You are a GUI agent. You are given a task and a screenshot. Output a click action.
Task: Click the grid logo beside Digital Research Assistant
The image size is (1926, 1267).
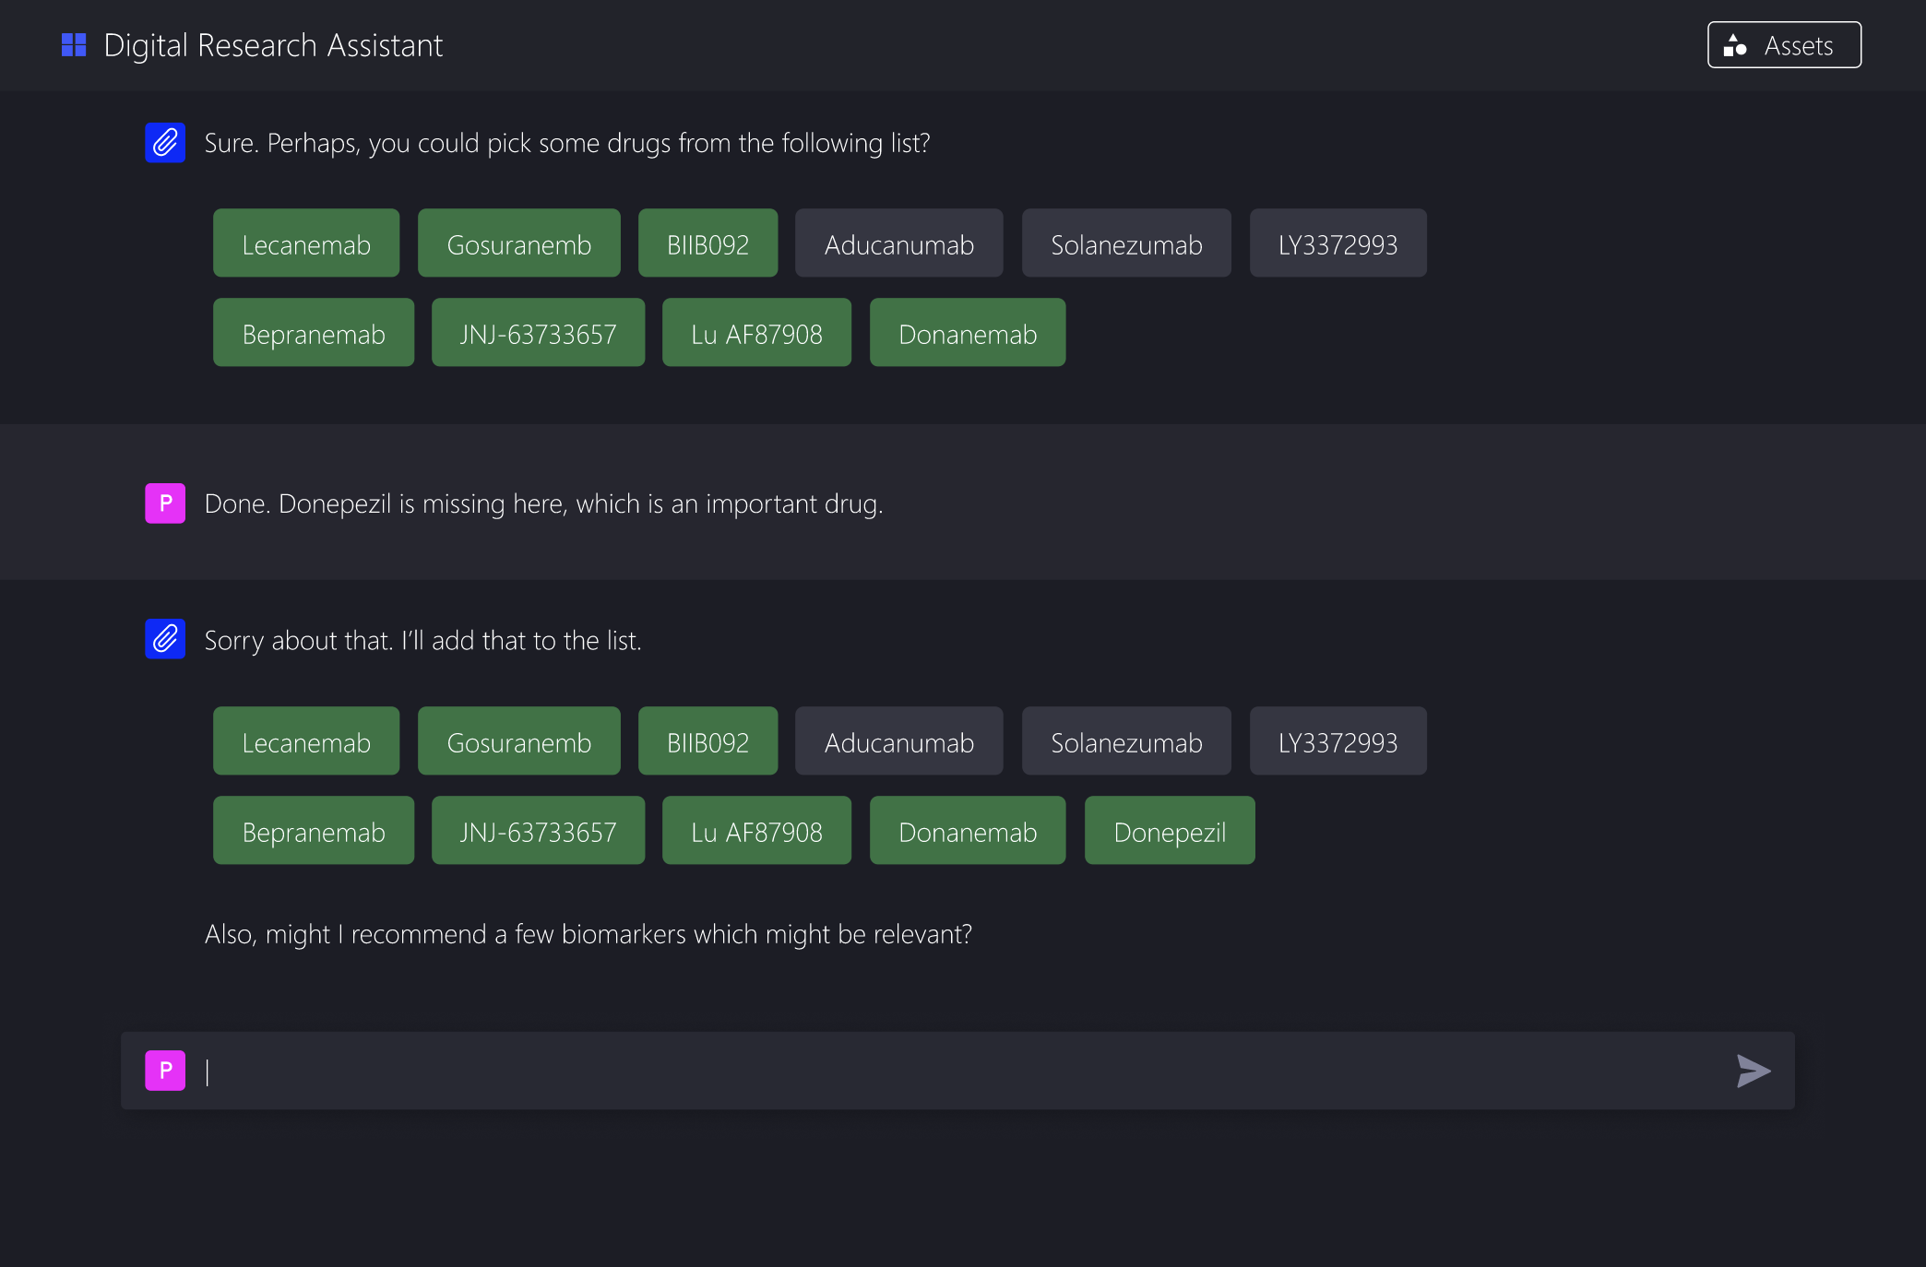click(x=73, y=43)
